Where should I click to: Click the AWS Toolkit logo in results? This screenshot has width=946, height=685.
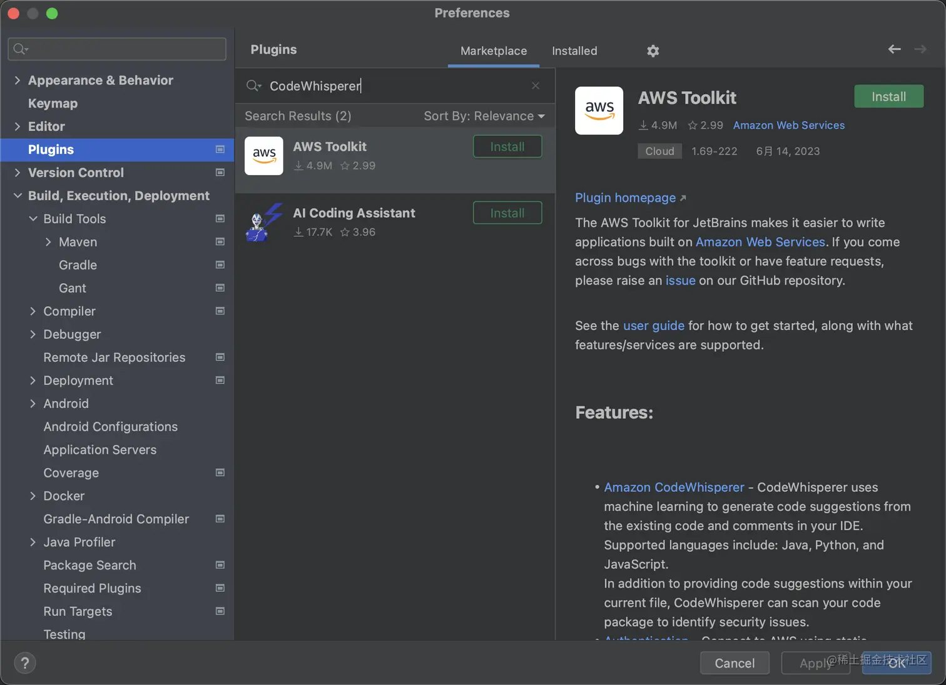pos(264,156)
